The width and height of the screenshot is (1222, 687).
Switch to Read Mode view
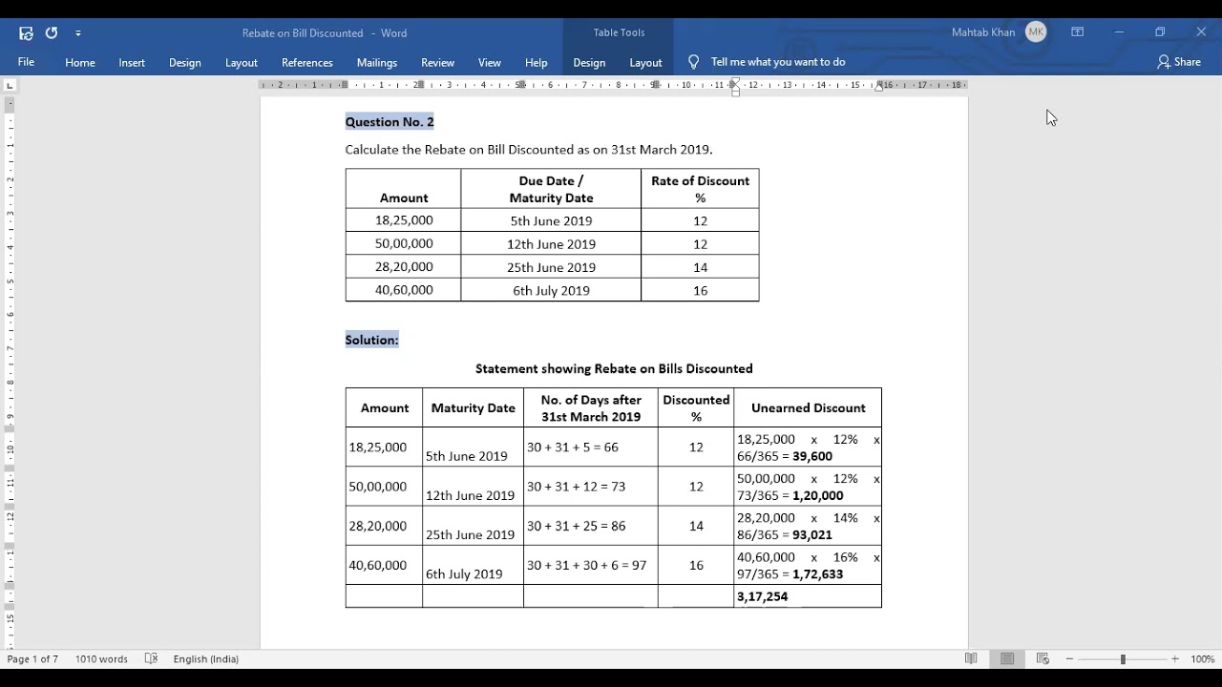(x=971, y=659)
